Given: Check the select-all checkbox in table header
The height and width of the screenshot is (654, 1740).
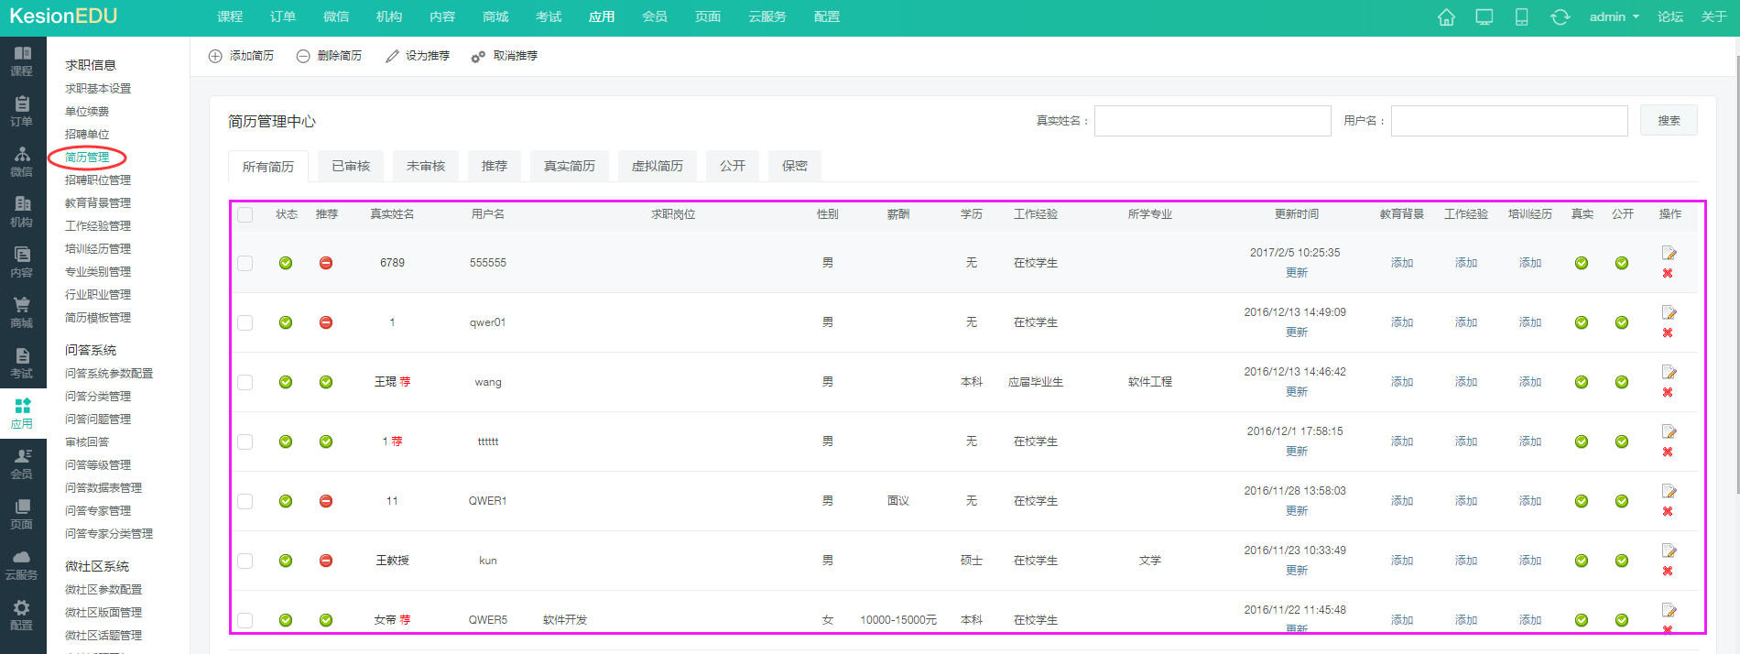Looking at the screenshot, I should coord(245,214).
